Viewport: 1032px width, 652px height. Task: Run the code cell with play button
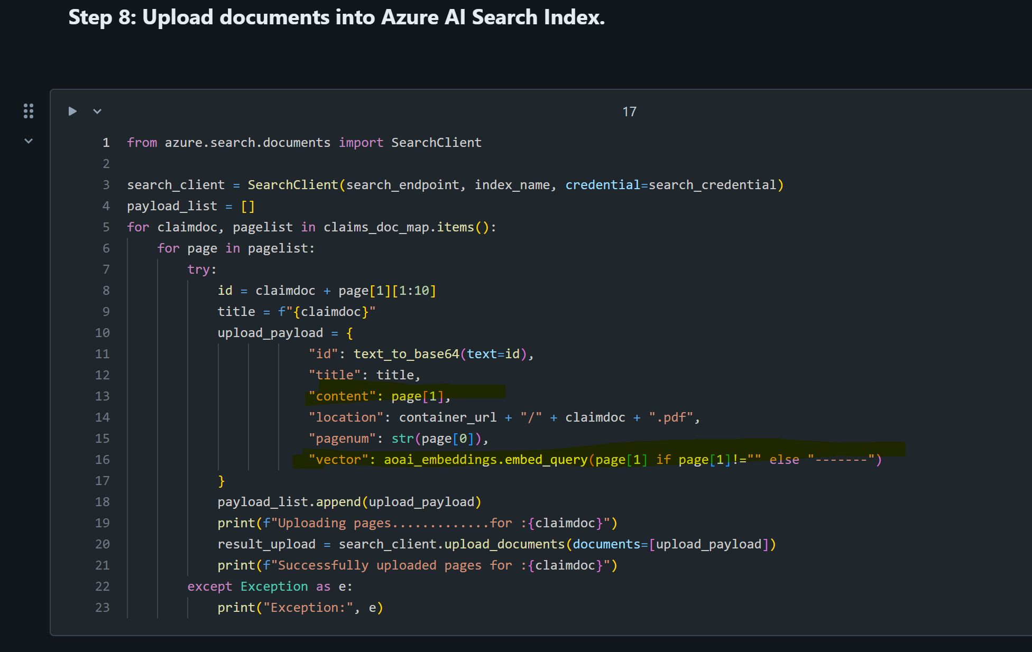pos(72,111)
